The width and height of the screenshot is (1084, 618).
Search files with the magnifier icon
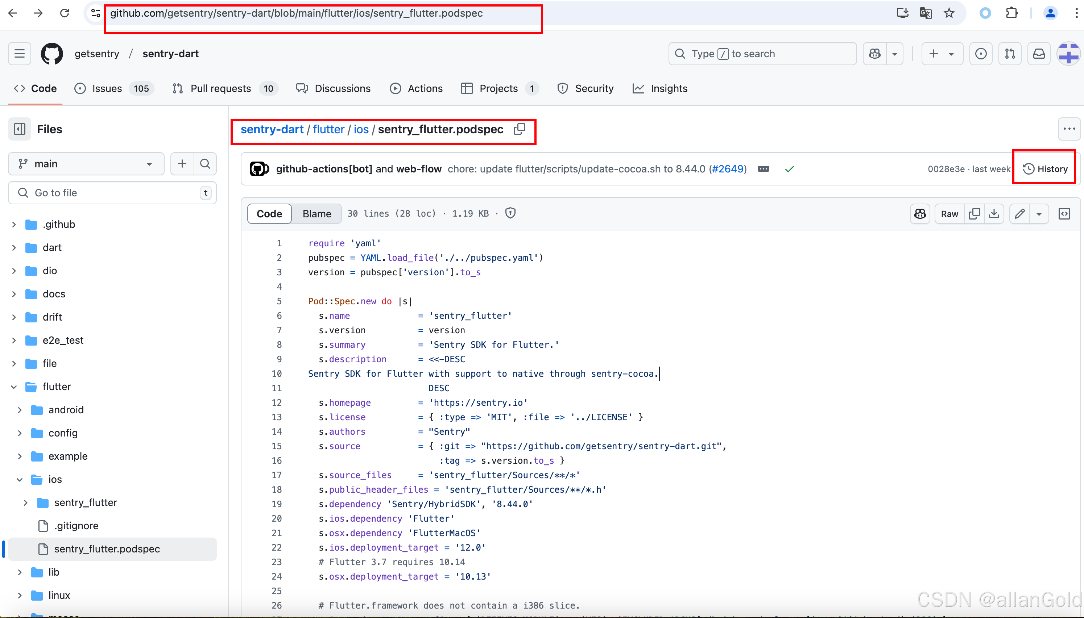205,164
